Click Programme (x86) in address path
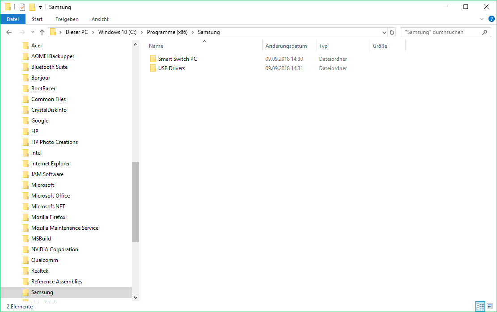This screenshot has height=312, width=497. [167, 32]
